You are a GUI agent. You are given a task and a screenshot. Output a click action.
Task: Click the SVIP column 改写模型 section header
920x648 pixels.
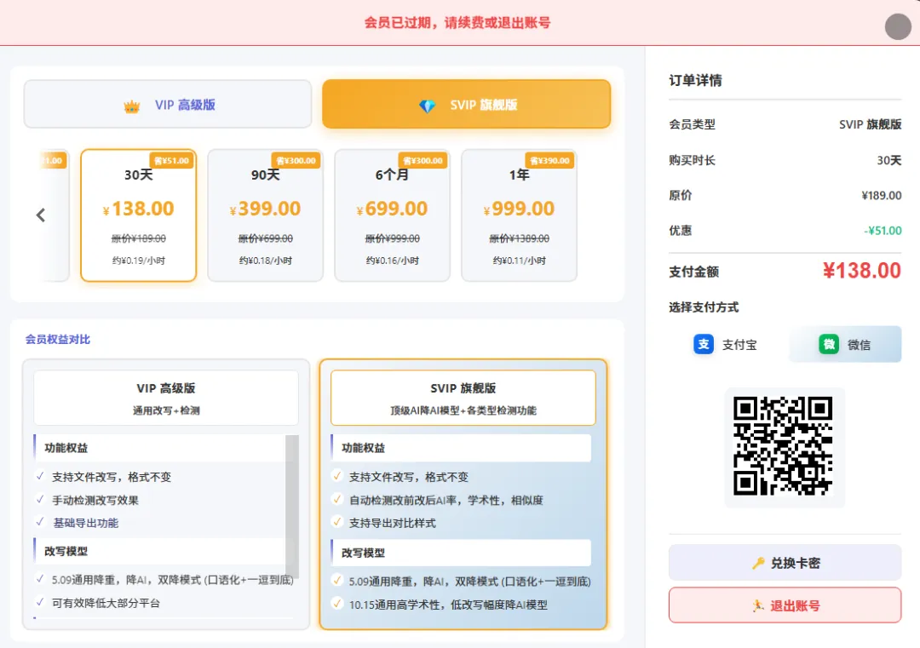(461, 553)
